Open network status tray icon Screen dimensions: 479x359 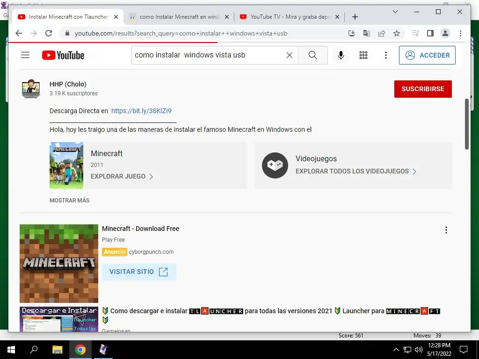(x=407, y=350)
